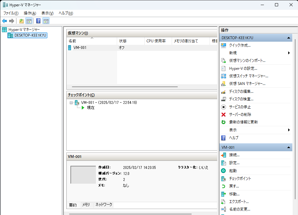Screen dimensions: 298x215
Task: Click the Hyper-V の設定 icon
Action: tap(223, 69)
